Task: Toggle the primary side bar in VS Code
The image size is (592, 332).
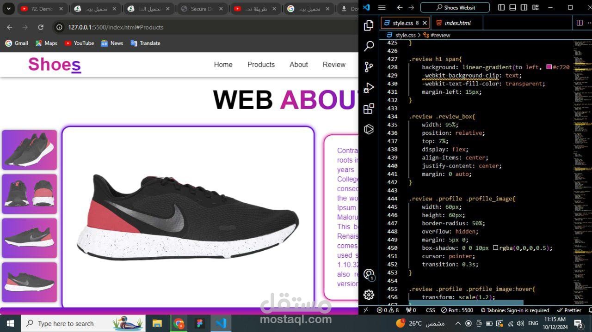Action: (x=501, y=7)
